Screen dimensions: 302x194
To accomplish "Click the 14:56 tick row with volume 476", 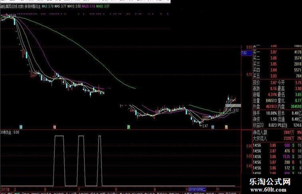I will click(x=277, y=151).
